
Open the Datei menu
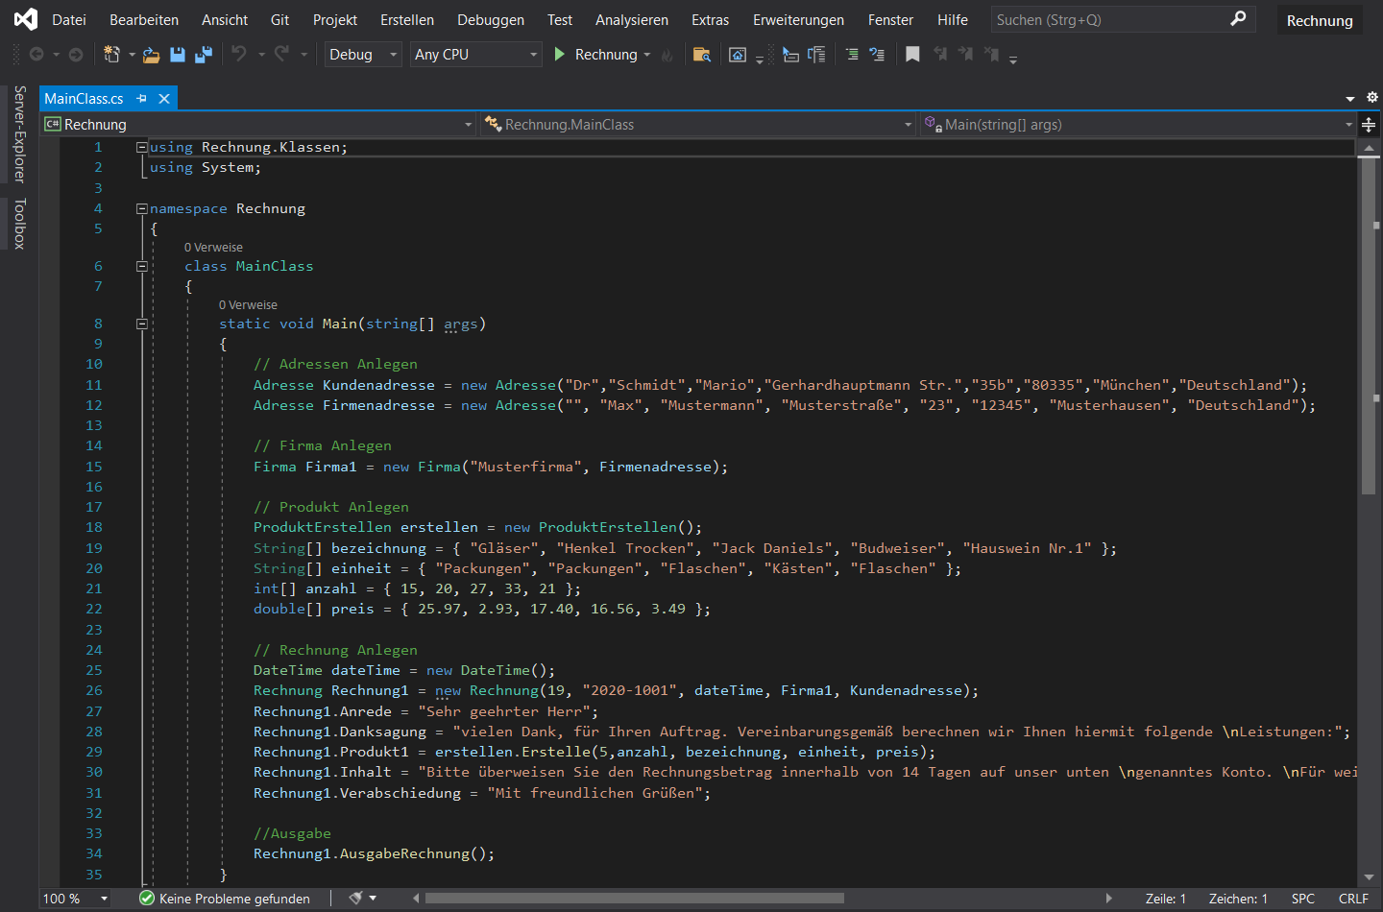(x=69, y=19)
